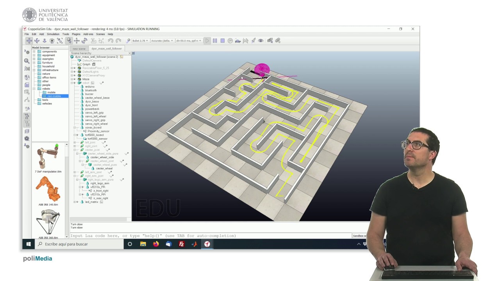Toggle real-time simulation clock icon
This screenshot has height=281, width=500.
coord(230,41)
